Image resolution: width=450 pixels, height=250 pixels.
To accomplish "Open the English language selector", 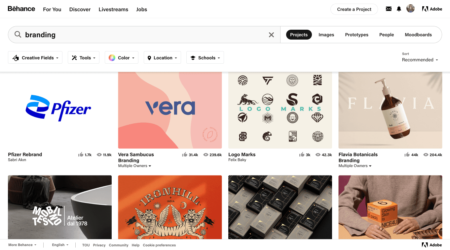I will [x=60, y=245].
